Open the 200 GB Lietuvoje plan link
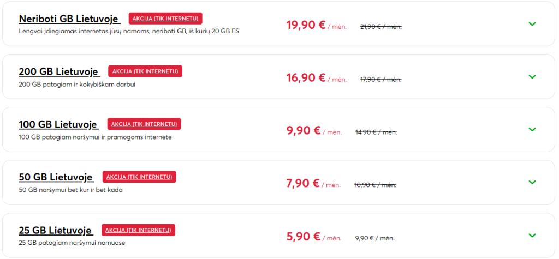 [59, 71]
